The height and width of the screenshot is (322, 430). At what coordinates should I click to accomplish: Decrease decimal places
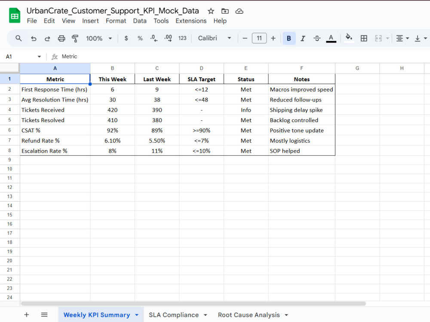[154, 38]
